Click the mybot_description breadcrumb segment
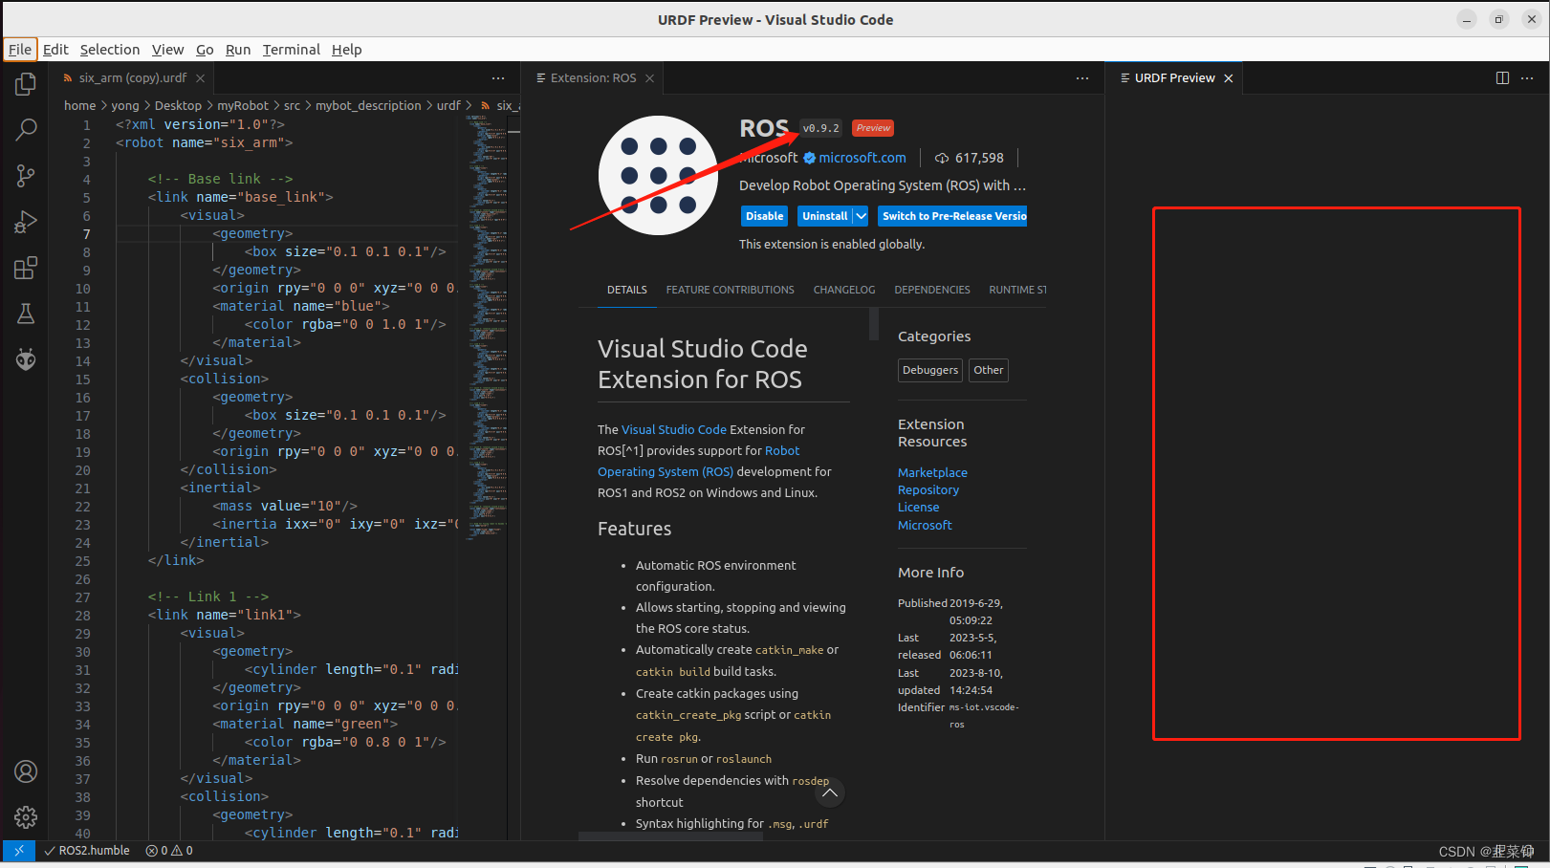 [368, 106]
